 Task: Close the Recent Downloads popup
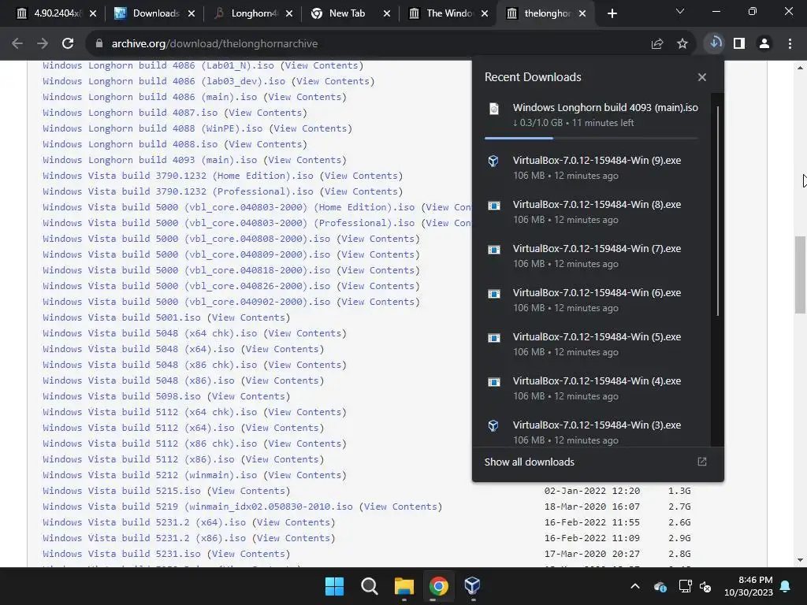(702, 77)
